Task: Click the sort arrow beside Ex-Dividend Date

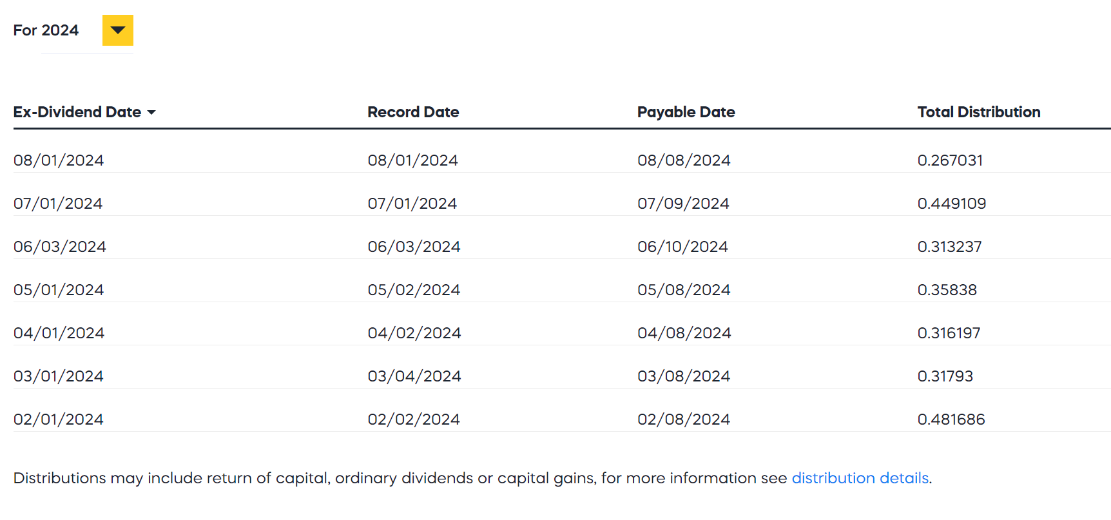Action: click(x=151, y=113)
